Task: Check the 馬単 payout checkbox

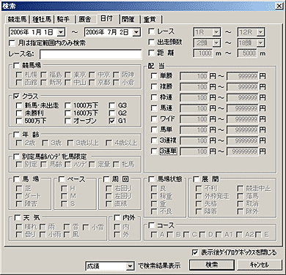Action: coord(154,129)
